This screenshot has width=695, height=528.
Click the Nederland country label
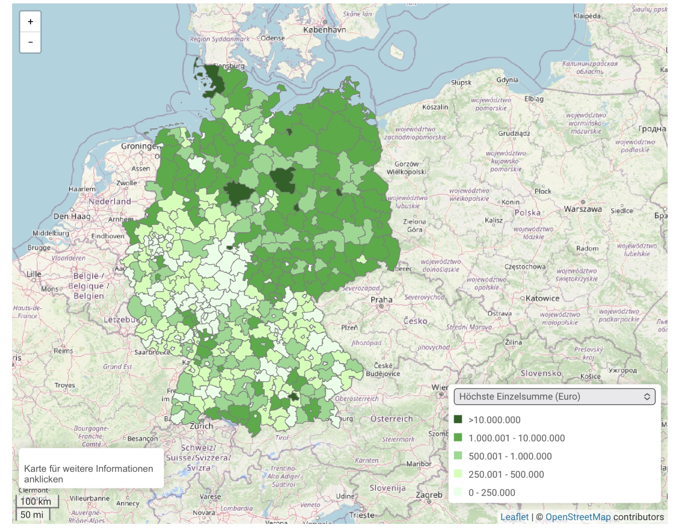[x=110, y=202]
